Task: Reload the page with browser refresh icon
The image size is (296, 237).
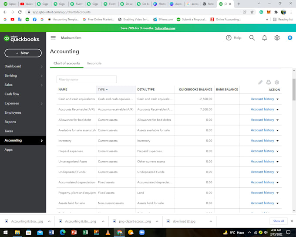Action: (x=20, y=12)
